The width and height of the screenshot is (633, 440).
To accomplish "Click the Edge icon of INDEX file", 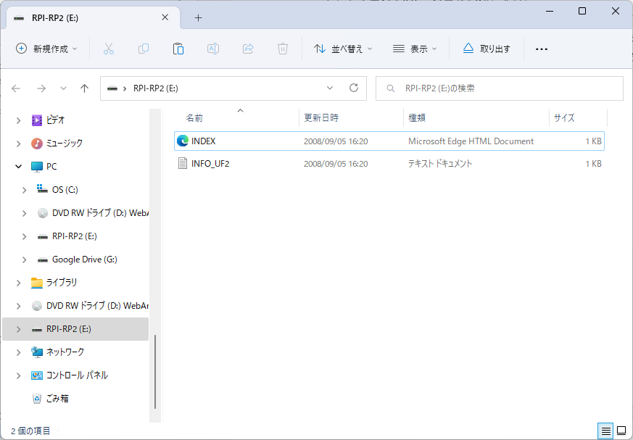I will pos(183,141).
